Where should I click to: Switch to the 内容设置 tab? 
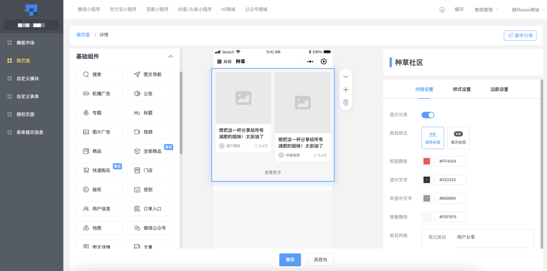click(424, 89)
